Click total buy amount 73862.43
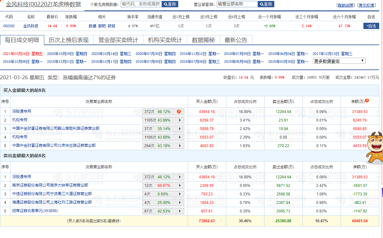This screenshot has height=238, width=383. (x=207, y=221)
